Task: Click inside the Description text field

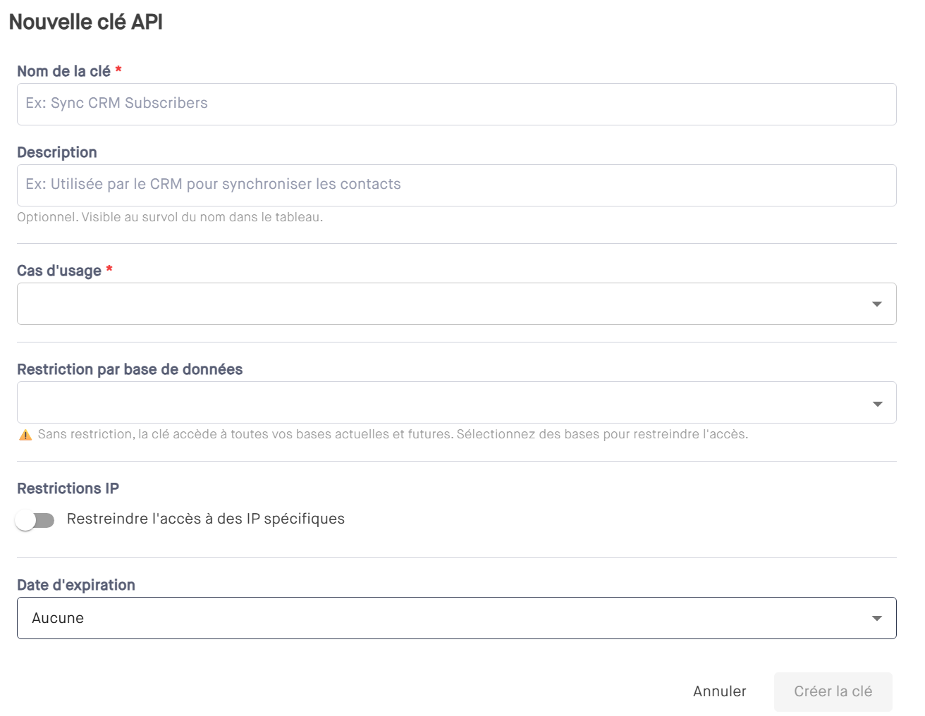Action: click(457, 185)
